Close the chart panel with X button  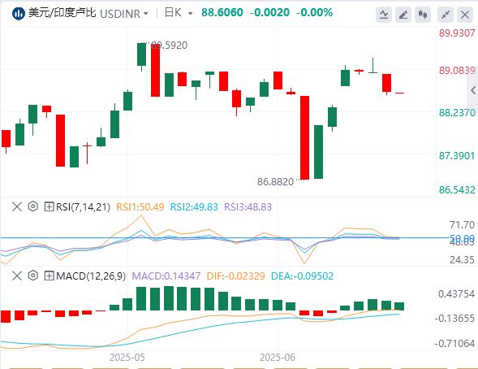pyautogui.click(x=465, y=15)
